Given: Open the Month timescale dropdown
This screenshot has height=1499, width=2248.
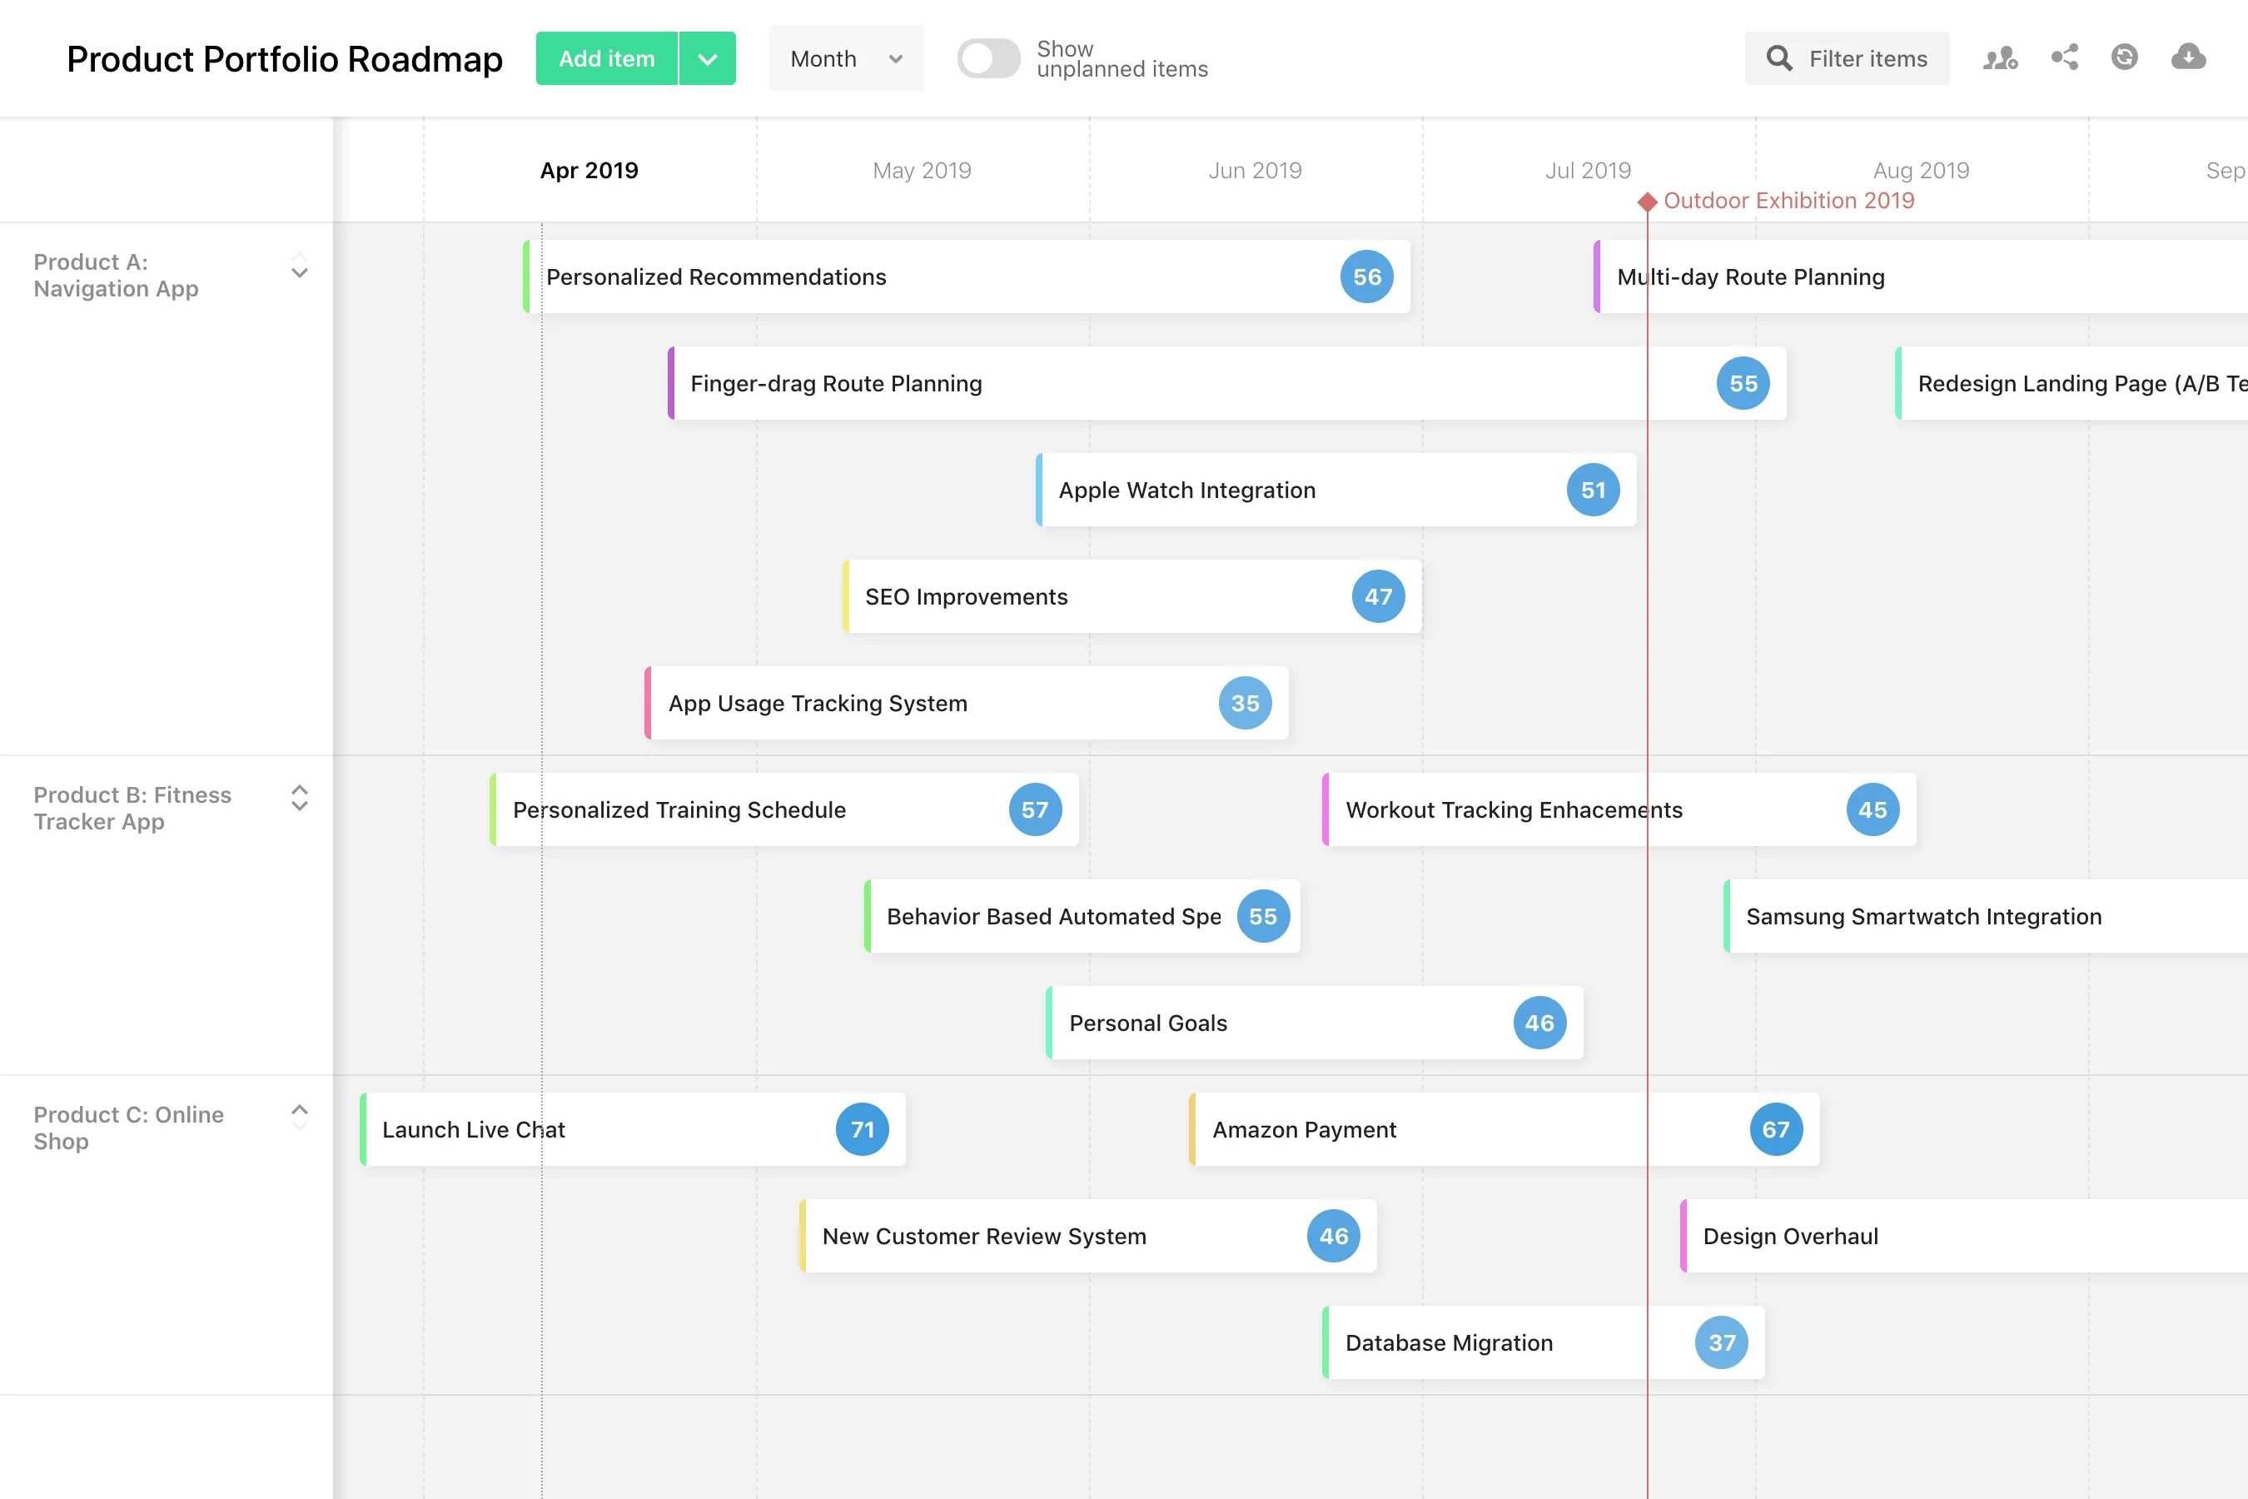Looking at the screenshot, I should [x=846, y=58].
